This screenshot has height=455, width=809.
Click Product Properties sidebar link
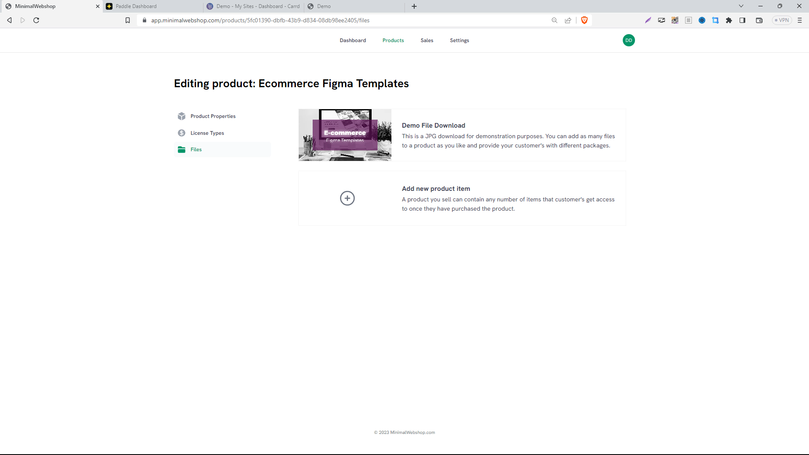pyautogui.click(x=213, y=115)
